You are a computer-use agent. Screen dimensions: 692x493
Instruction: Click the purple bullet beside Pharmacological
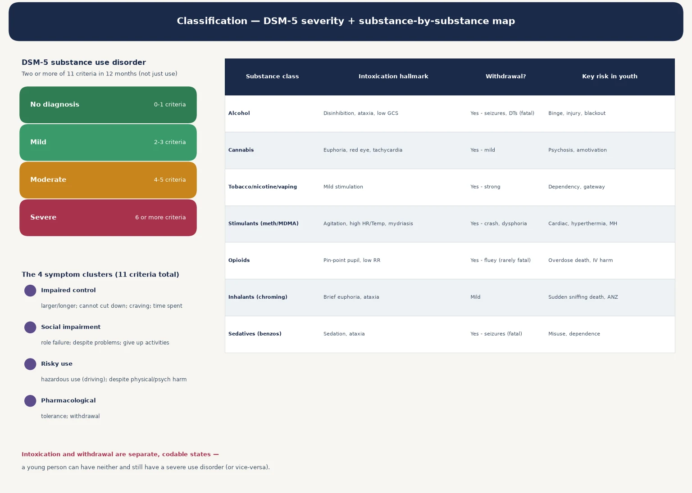tap(30, 401)
